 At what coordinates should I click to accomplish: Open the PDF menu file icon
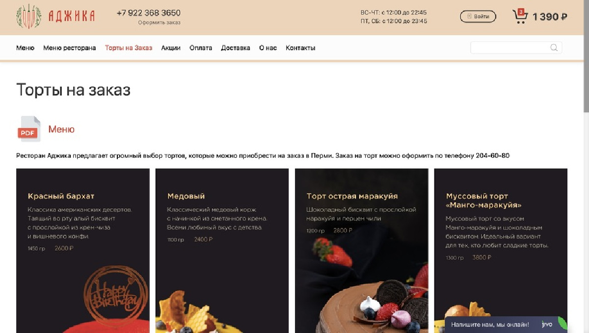29,129
